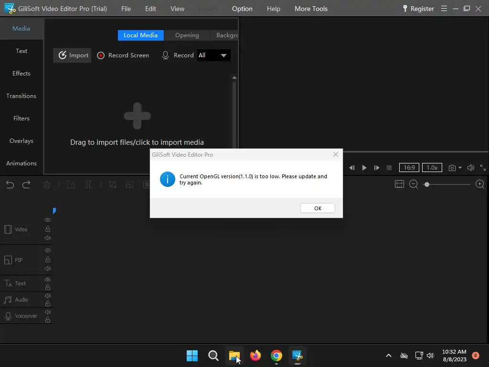
Task: Select the Text sidebar panel
Action: [21, 51]
